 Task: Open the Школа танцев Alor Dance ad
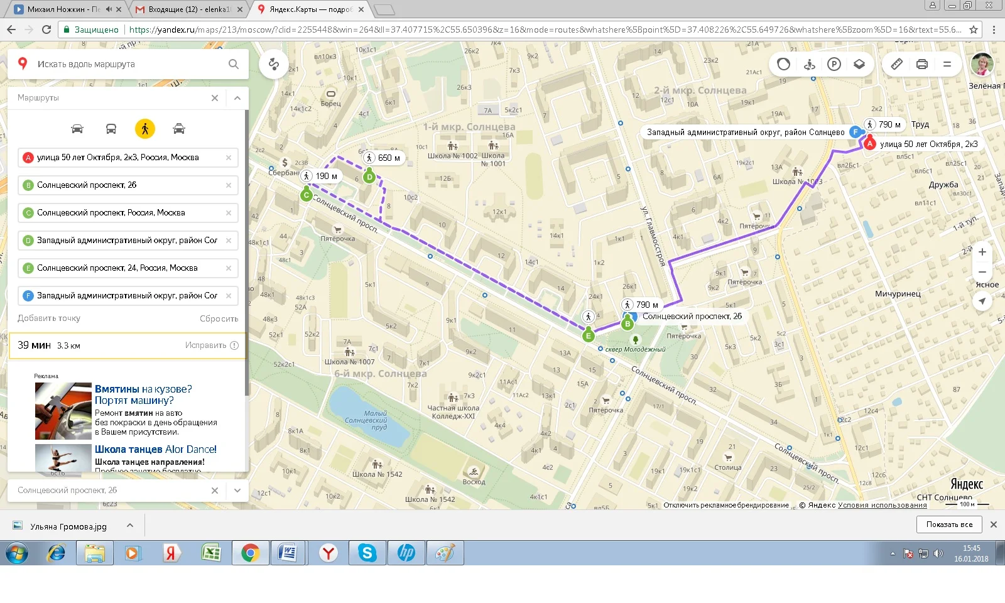coord(156,450)
